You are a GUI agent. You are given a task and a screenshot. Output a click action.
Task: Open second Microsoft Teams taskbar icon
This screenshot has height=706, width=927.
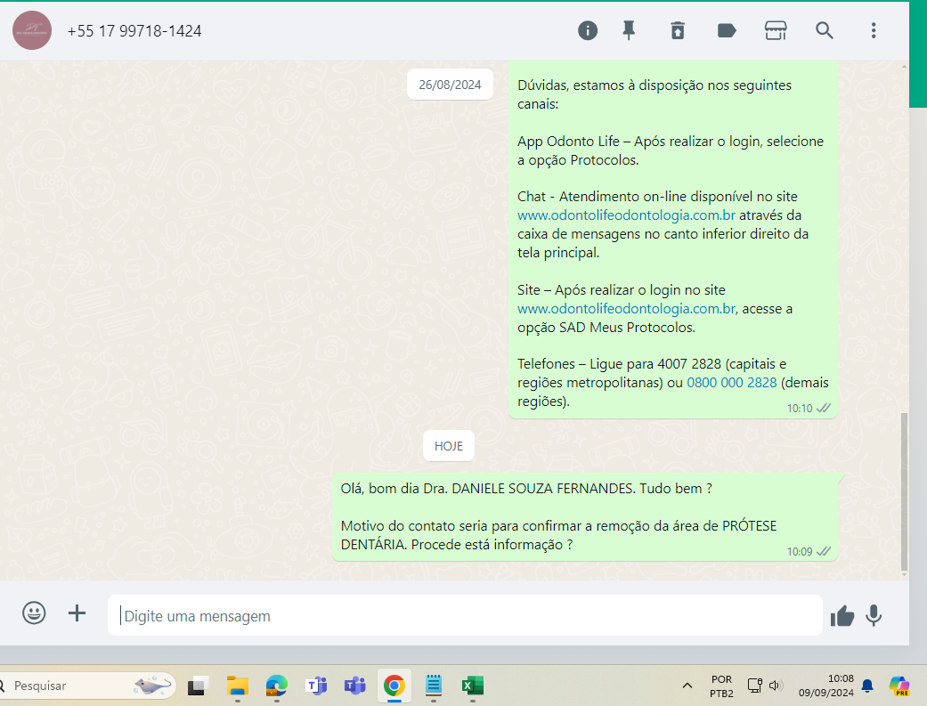pyautogui.click(x=354, y=686)
